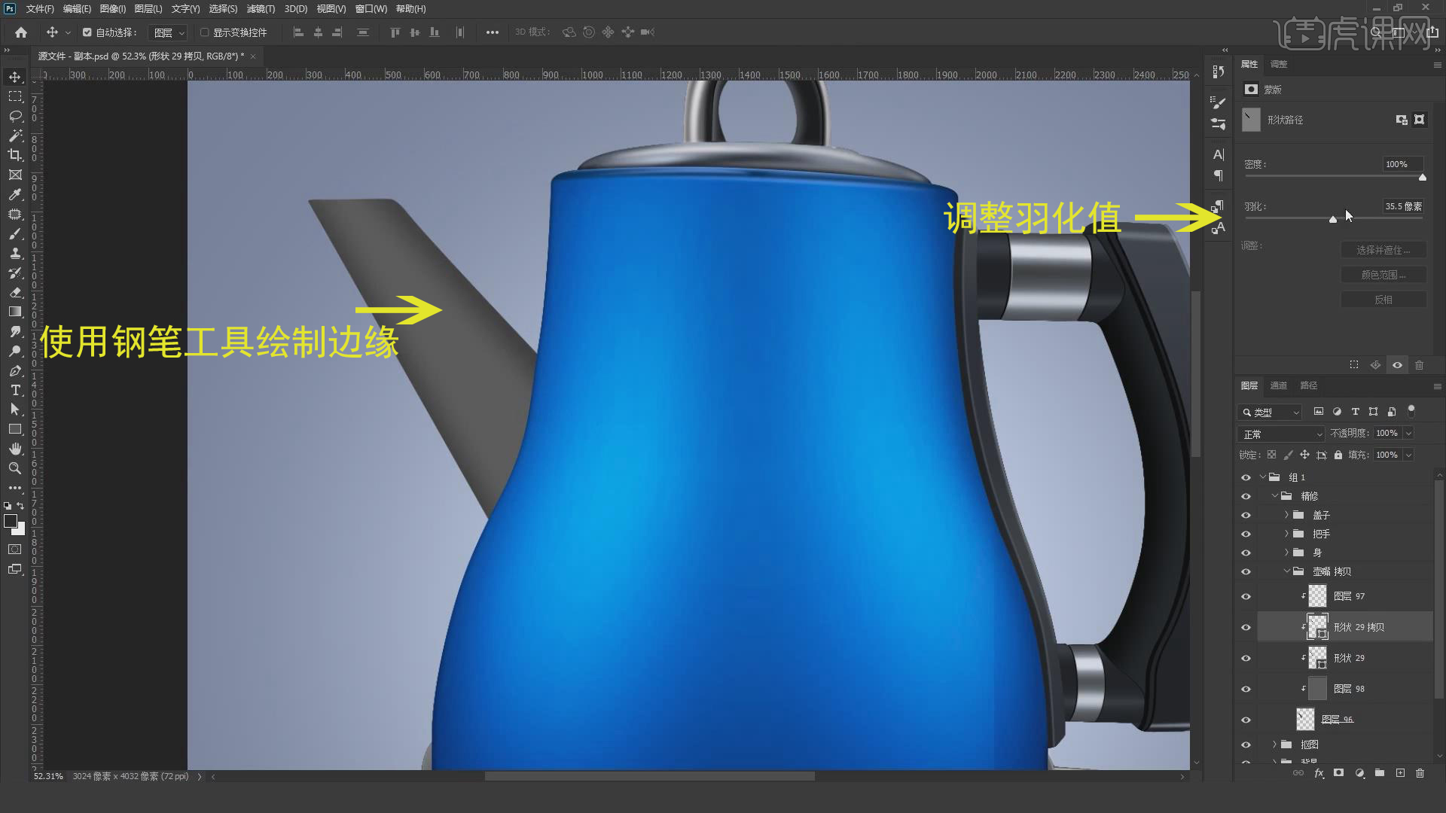
Task: Expand the 盖子 layer group
Action: [x=1286, y=515]
